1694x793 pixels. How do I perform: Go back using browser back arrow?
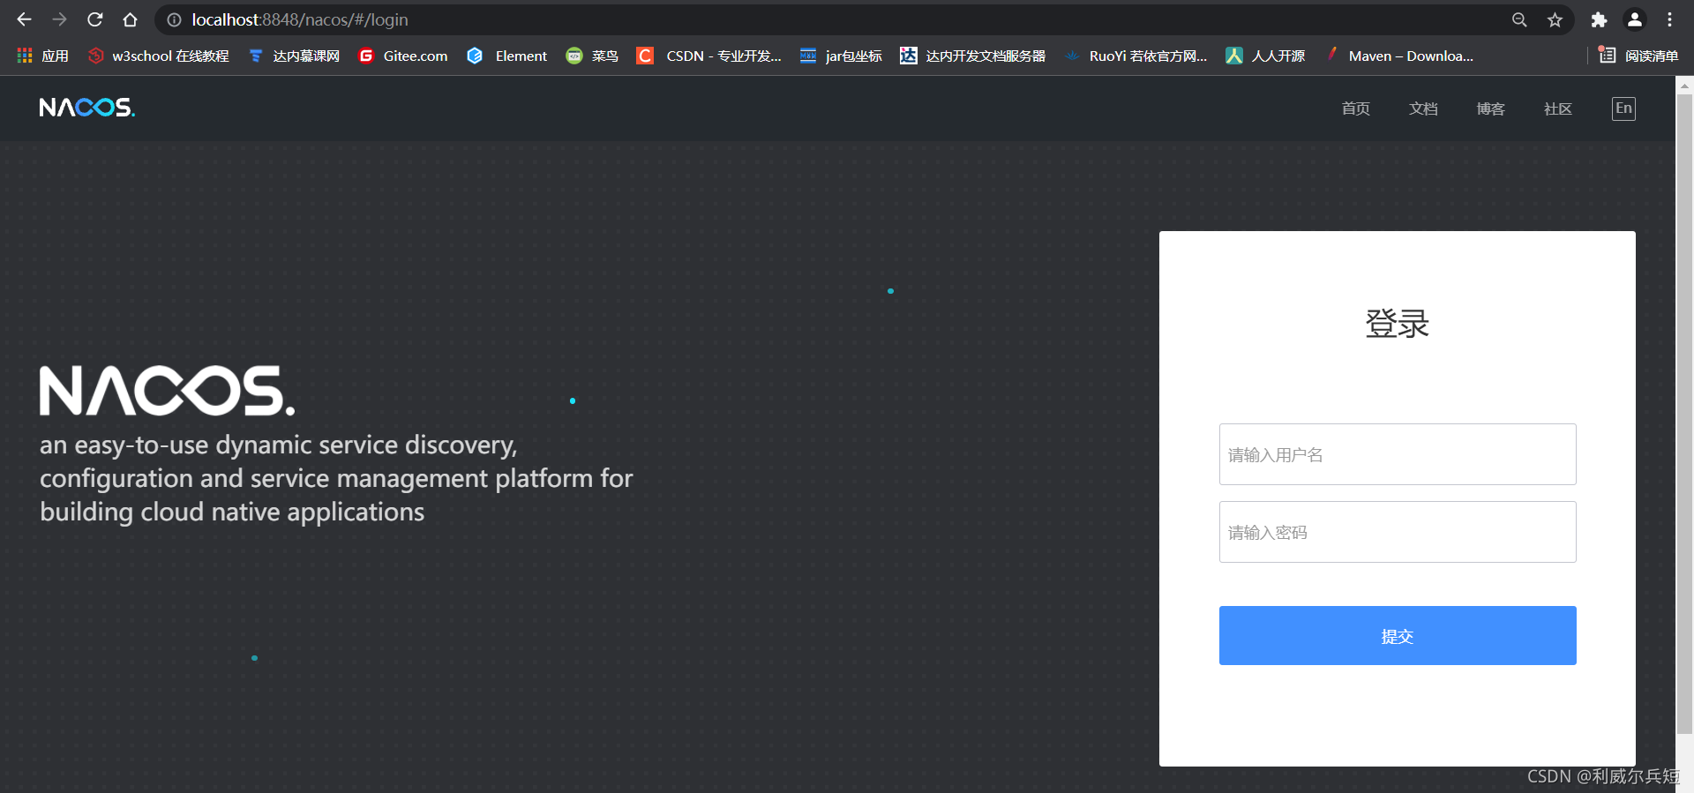(x=24, y=19)
